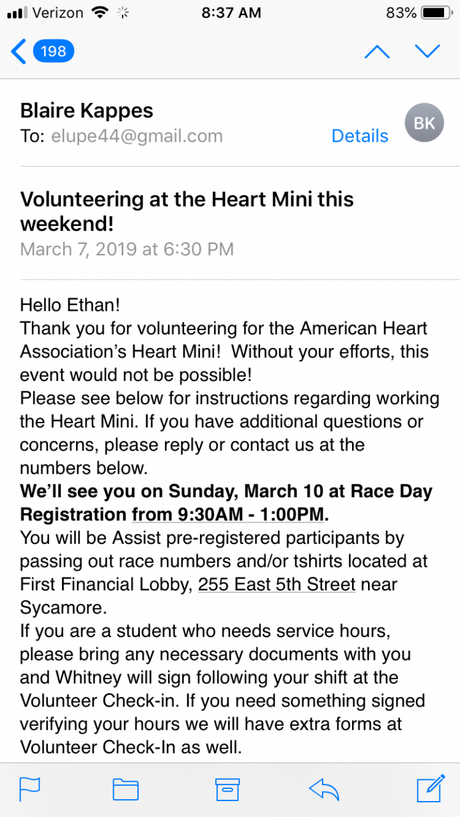Go to previous message with up chevron
The width and height of the screenshot is (460, 817).
pyautogui.click(x=377, y=52)
